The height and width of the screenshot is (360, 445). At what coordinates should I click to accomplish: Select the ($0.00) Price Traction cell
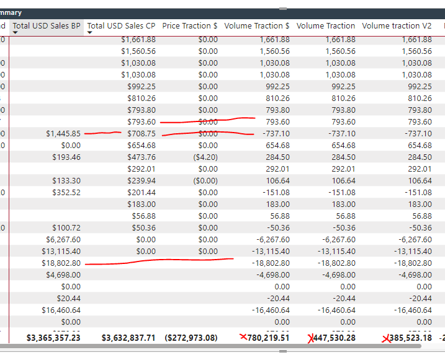tap(205, 181)
